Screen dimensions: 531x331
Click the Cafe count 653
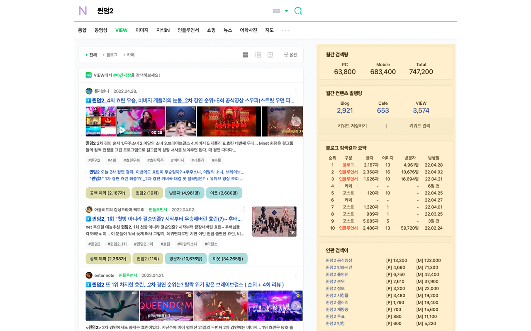point(383,110)
